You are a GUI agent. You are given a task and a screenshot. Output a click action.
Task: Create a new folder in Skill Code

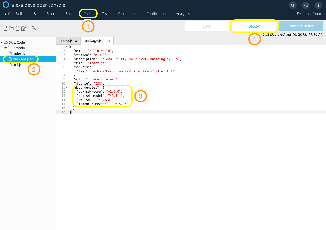point(11,28)
